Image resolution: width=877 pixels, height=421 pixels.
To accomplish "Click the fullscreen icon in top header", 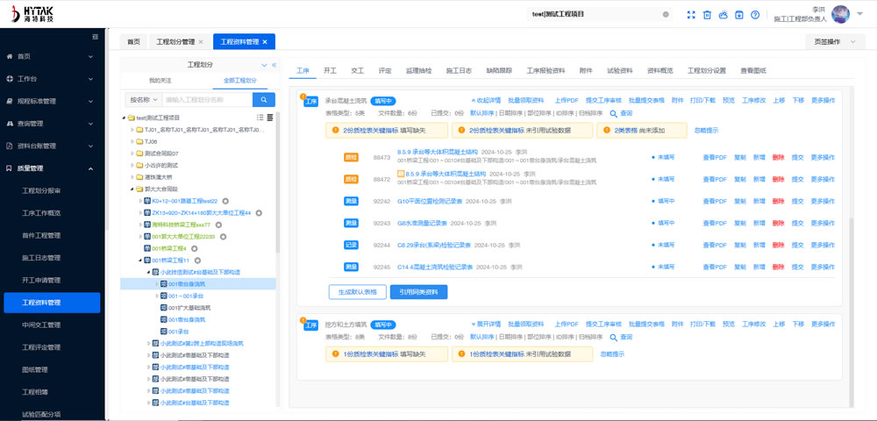I will (x=690, y=15).
